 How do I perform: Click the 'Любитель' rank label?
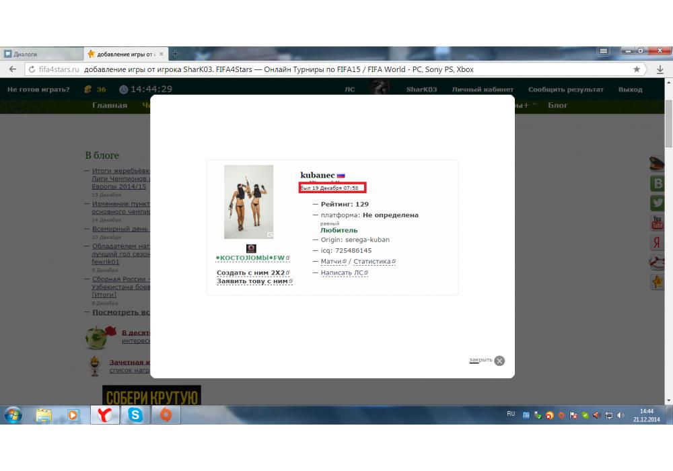click(339, 230)
